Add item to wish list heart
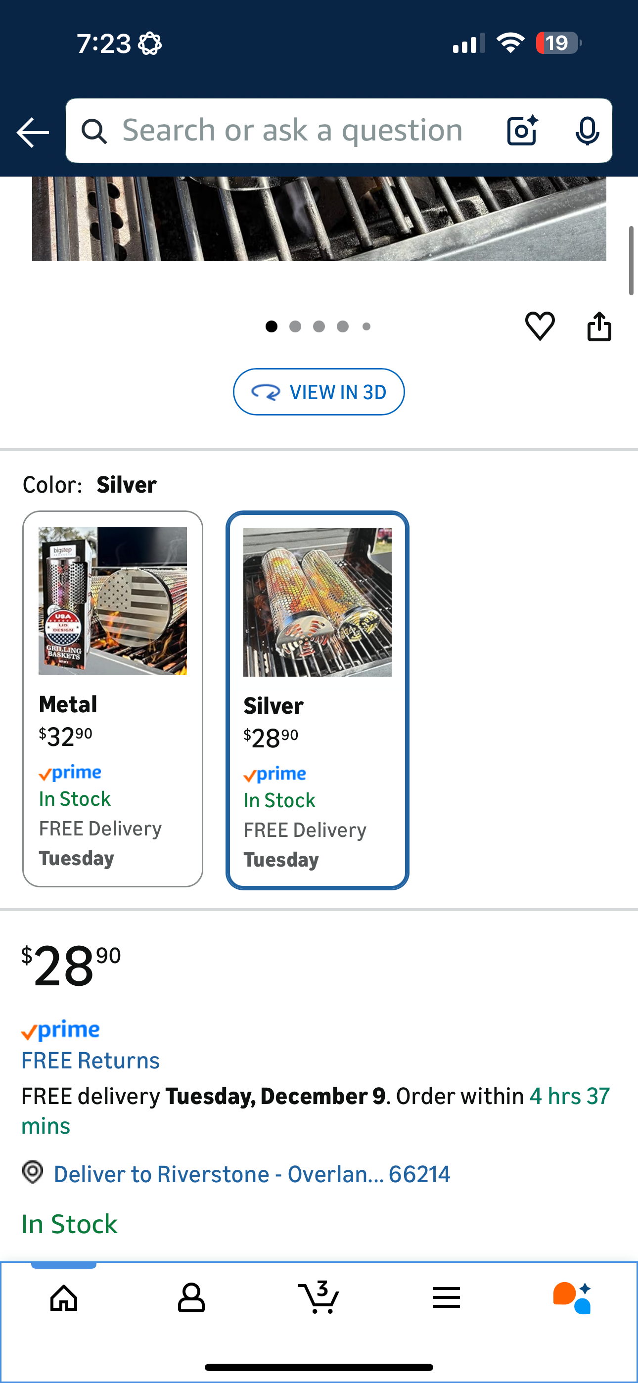 540,326
